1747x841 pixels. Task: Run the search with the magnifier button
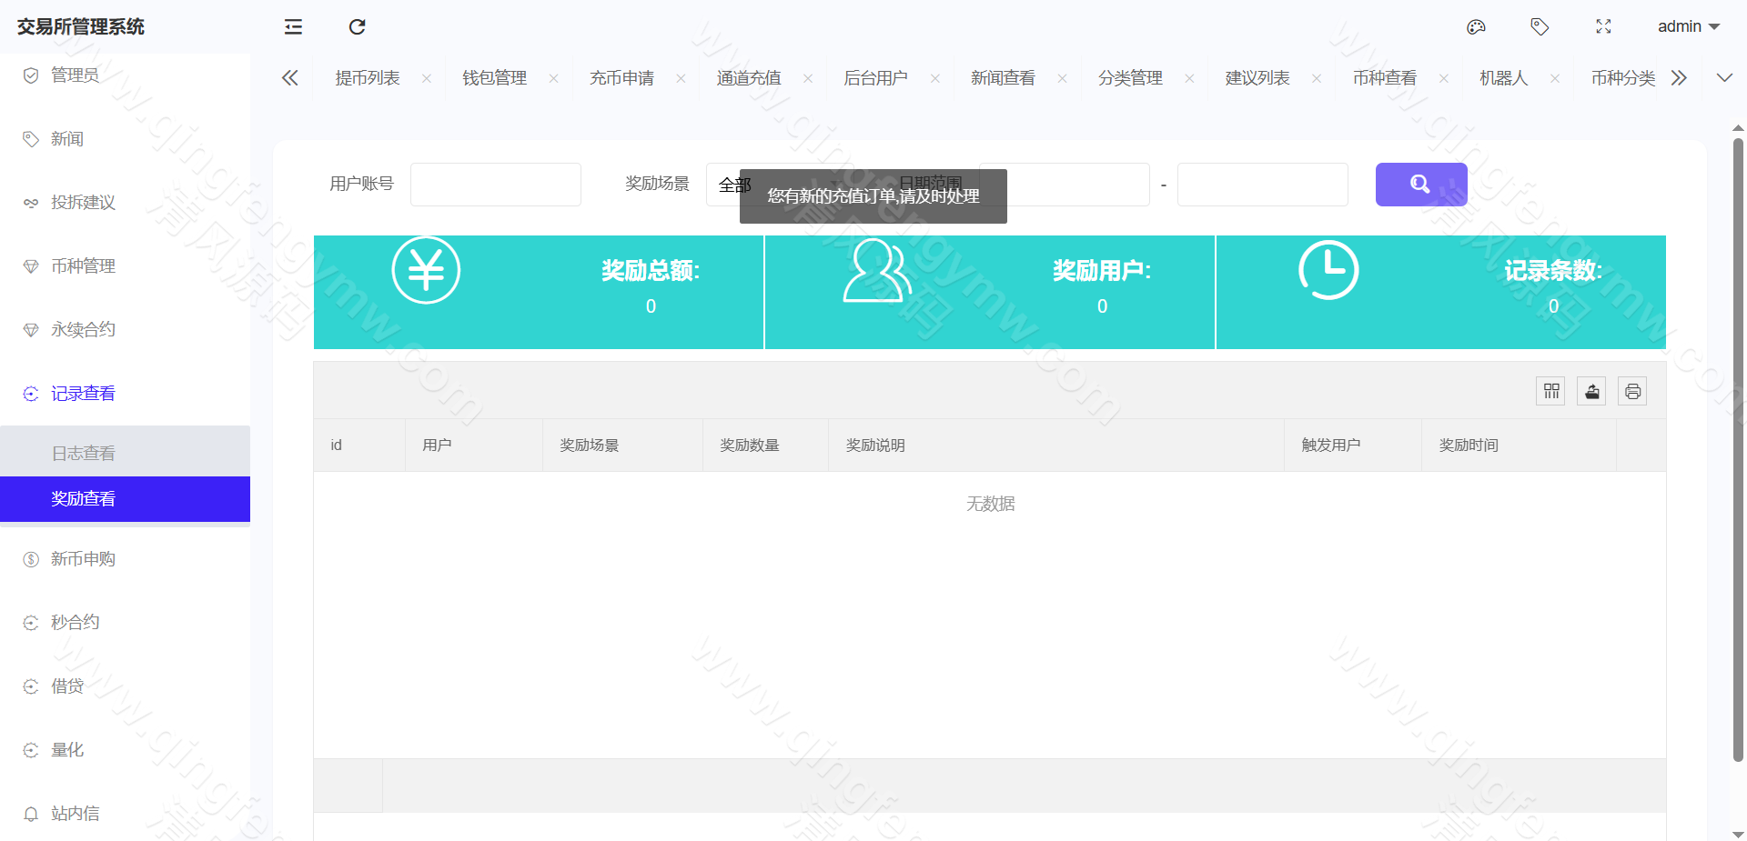point(1420,184)
